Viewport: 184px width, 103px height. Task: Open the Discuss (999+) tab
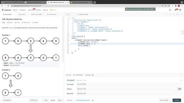pos(37,14)
